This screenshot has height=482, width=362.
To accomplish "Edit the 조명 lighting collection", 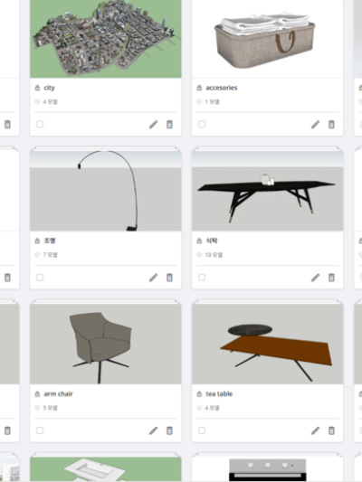I will click(x=153, y=278).
